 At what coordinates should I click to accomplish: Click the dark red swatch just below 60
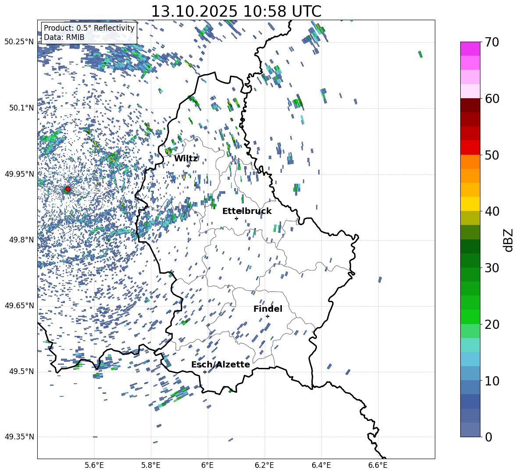(470, 105)
